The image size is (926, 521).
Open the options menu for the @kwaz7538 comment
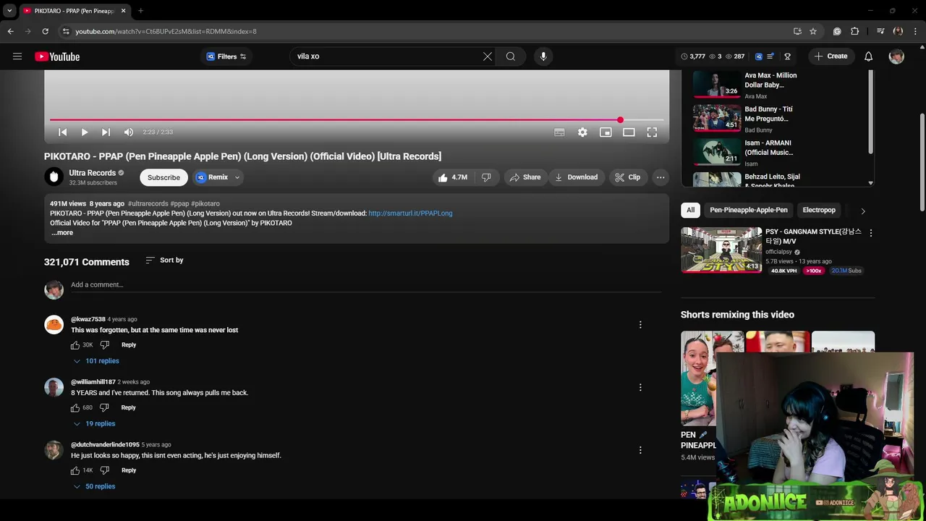640,325
